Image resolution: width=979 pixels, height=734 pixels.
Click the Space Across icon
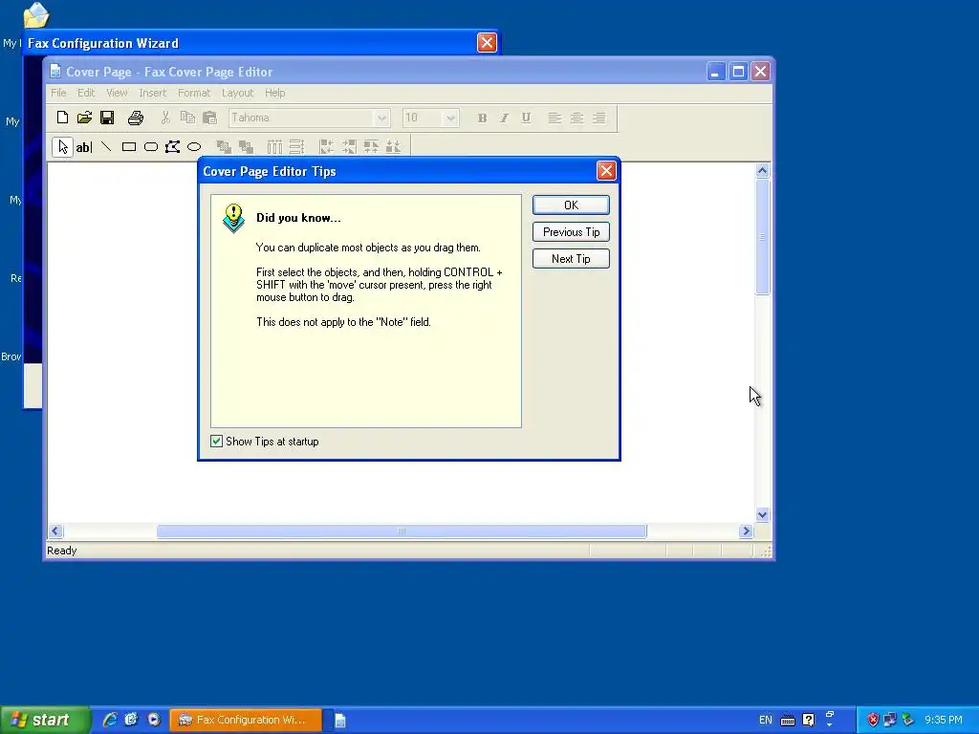point(274,147)
